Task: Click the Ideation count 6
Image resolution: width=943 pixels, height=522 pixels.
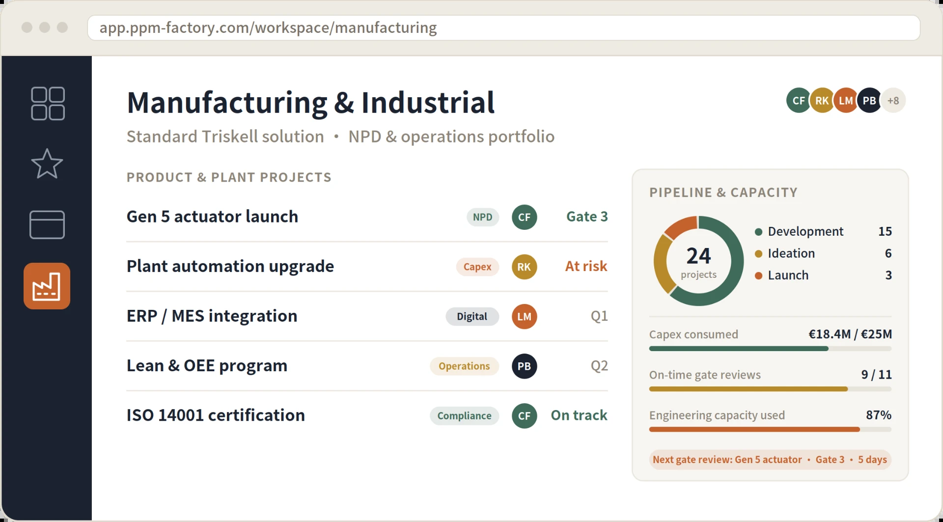Action: pos(888,253)
